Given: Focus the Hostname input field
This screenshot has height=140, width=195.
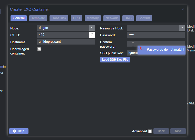Looking at the screenshot, I should tap(66, 42).
